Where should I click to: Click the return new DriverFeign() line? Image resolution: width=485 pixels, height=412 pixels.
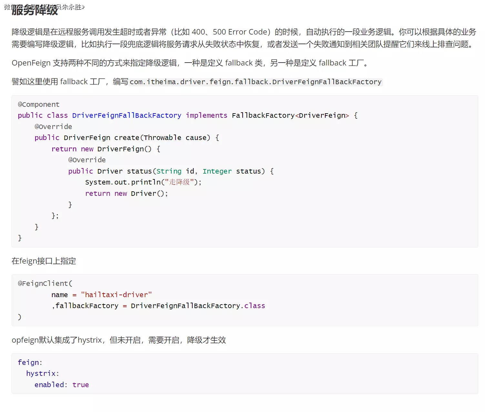(106, 149)
